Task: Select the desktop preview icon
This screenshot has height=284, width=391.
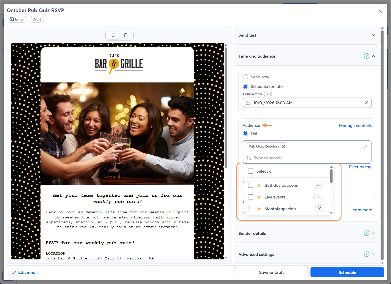Action: pyautogui.click(x=113, y=35)
